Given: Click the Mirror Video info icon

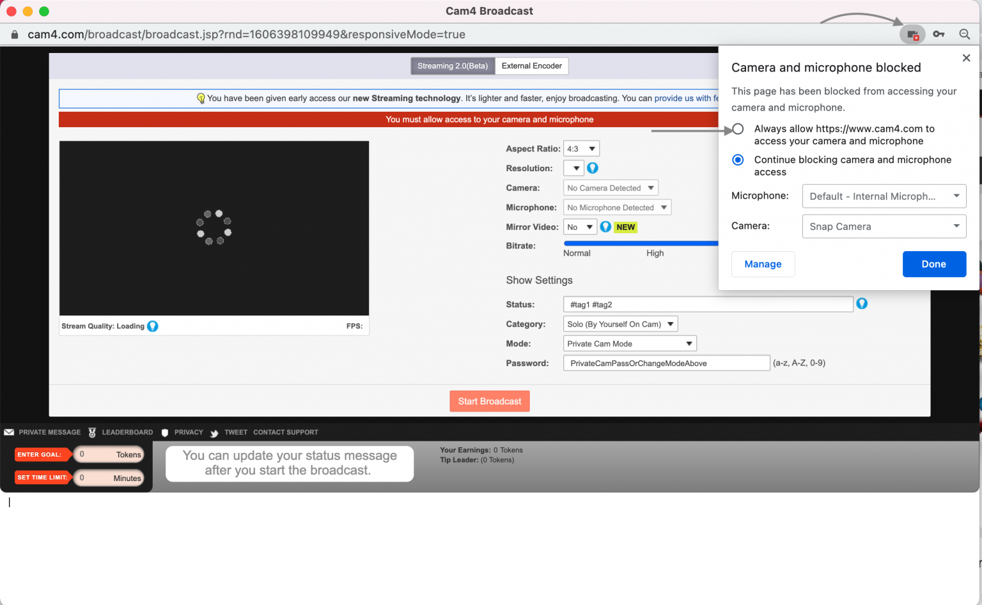Looking at the screenshot, I should pyautogui.click(x=605, y=227).
